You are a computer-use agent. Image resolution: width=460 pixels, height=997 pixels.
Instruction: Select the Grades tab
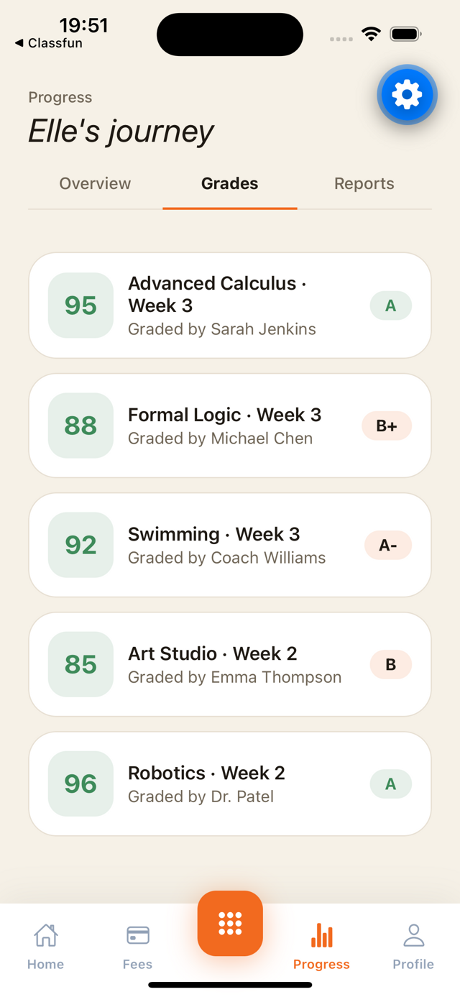pos(229,183)
